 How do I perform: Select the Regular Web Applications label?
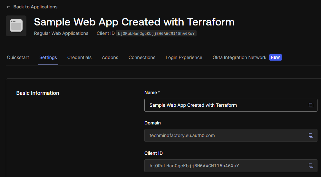61,34
